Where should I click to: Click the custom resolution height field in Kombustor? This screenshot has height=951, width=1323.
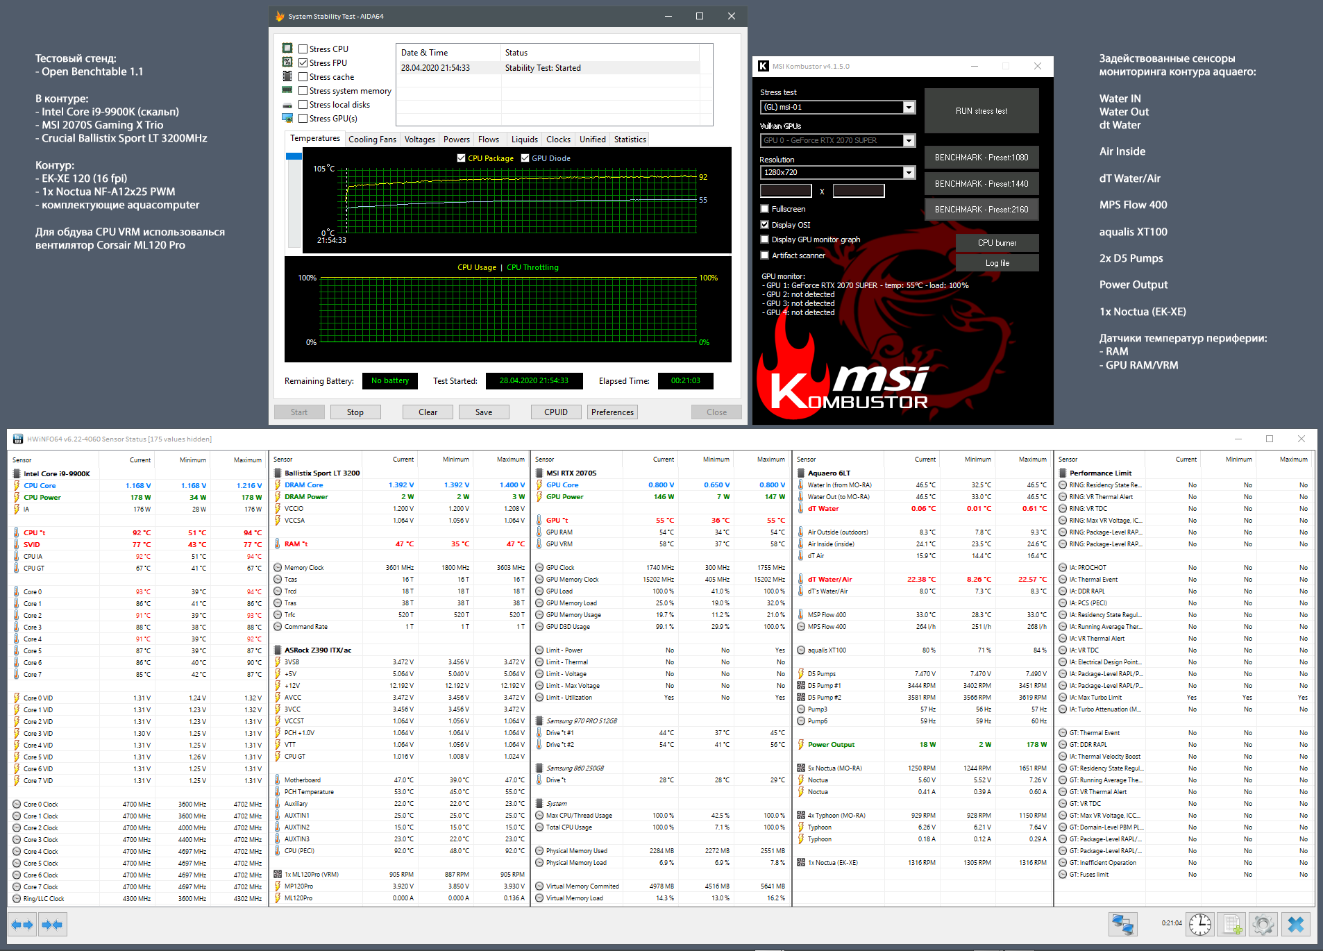click(x=859, y=191)
